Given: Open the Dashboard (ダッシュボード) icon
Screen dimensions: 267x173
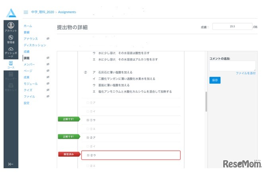Looking at the screenshot, I should coord(10,51).
